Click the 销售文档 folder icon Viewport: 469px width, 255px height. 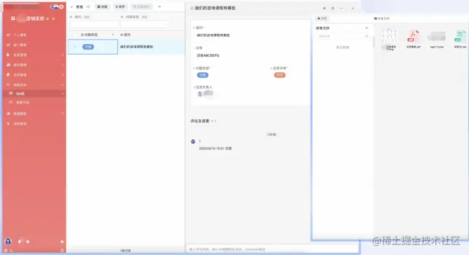tap(11, 102)
